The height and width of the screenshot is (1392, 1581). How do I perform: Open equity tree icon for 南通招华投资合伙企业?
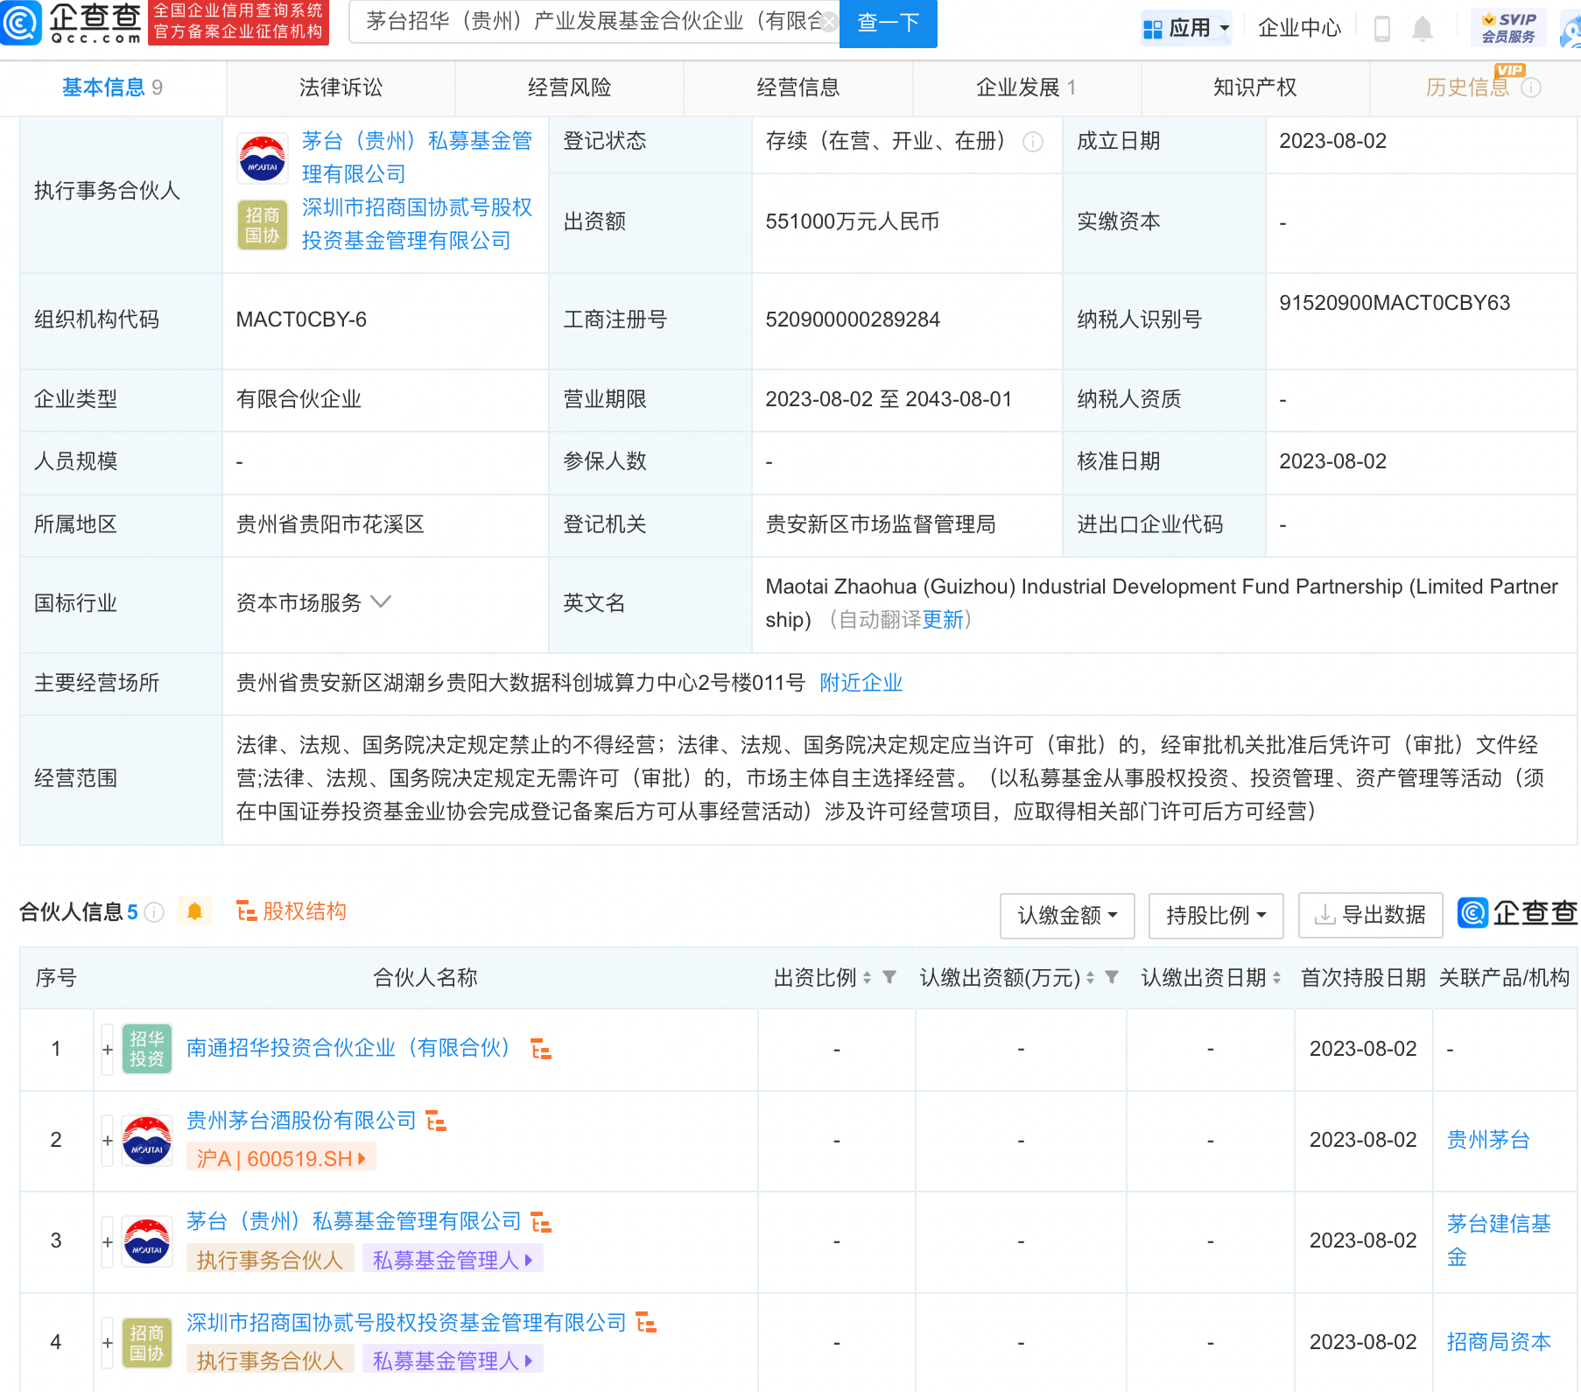click(541, 1049)
